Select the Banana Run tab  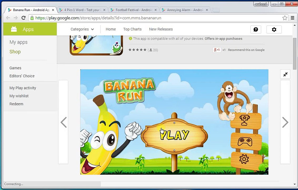31,10
